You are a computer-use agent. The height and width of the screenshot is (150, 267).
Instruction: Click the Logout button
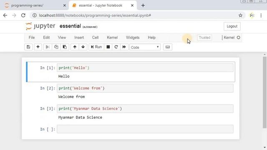click(x=232, y=26)
